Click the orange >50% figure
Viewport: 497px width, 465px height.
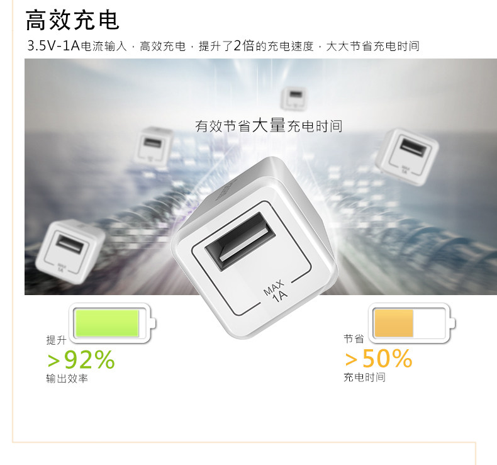(379, 359)
